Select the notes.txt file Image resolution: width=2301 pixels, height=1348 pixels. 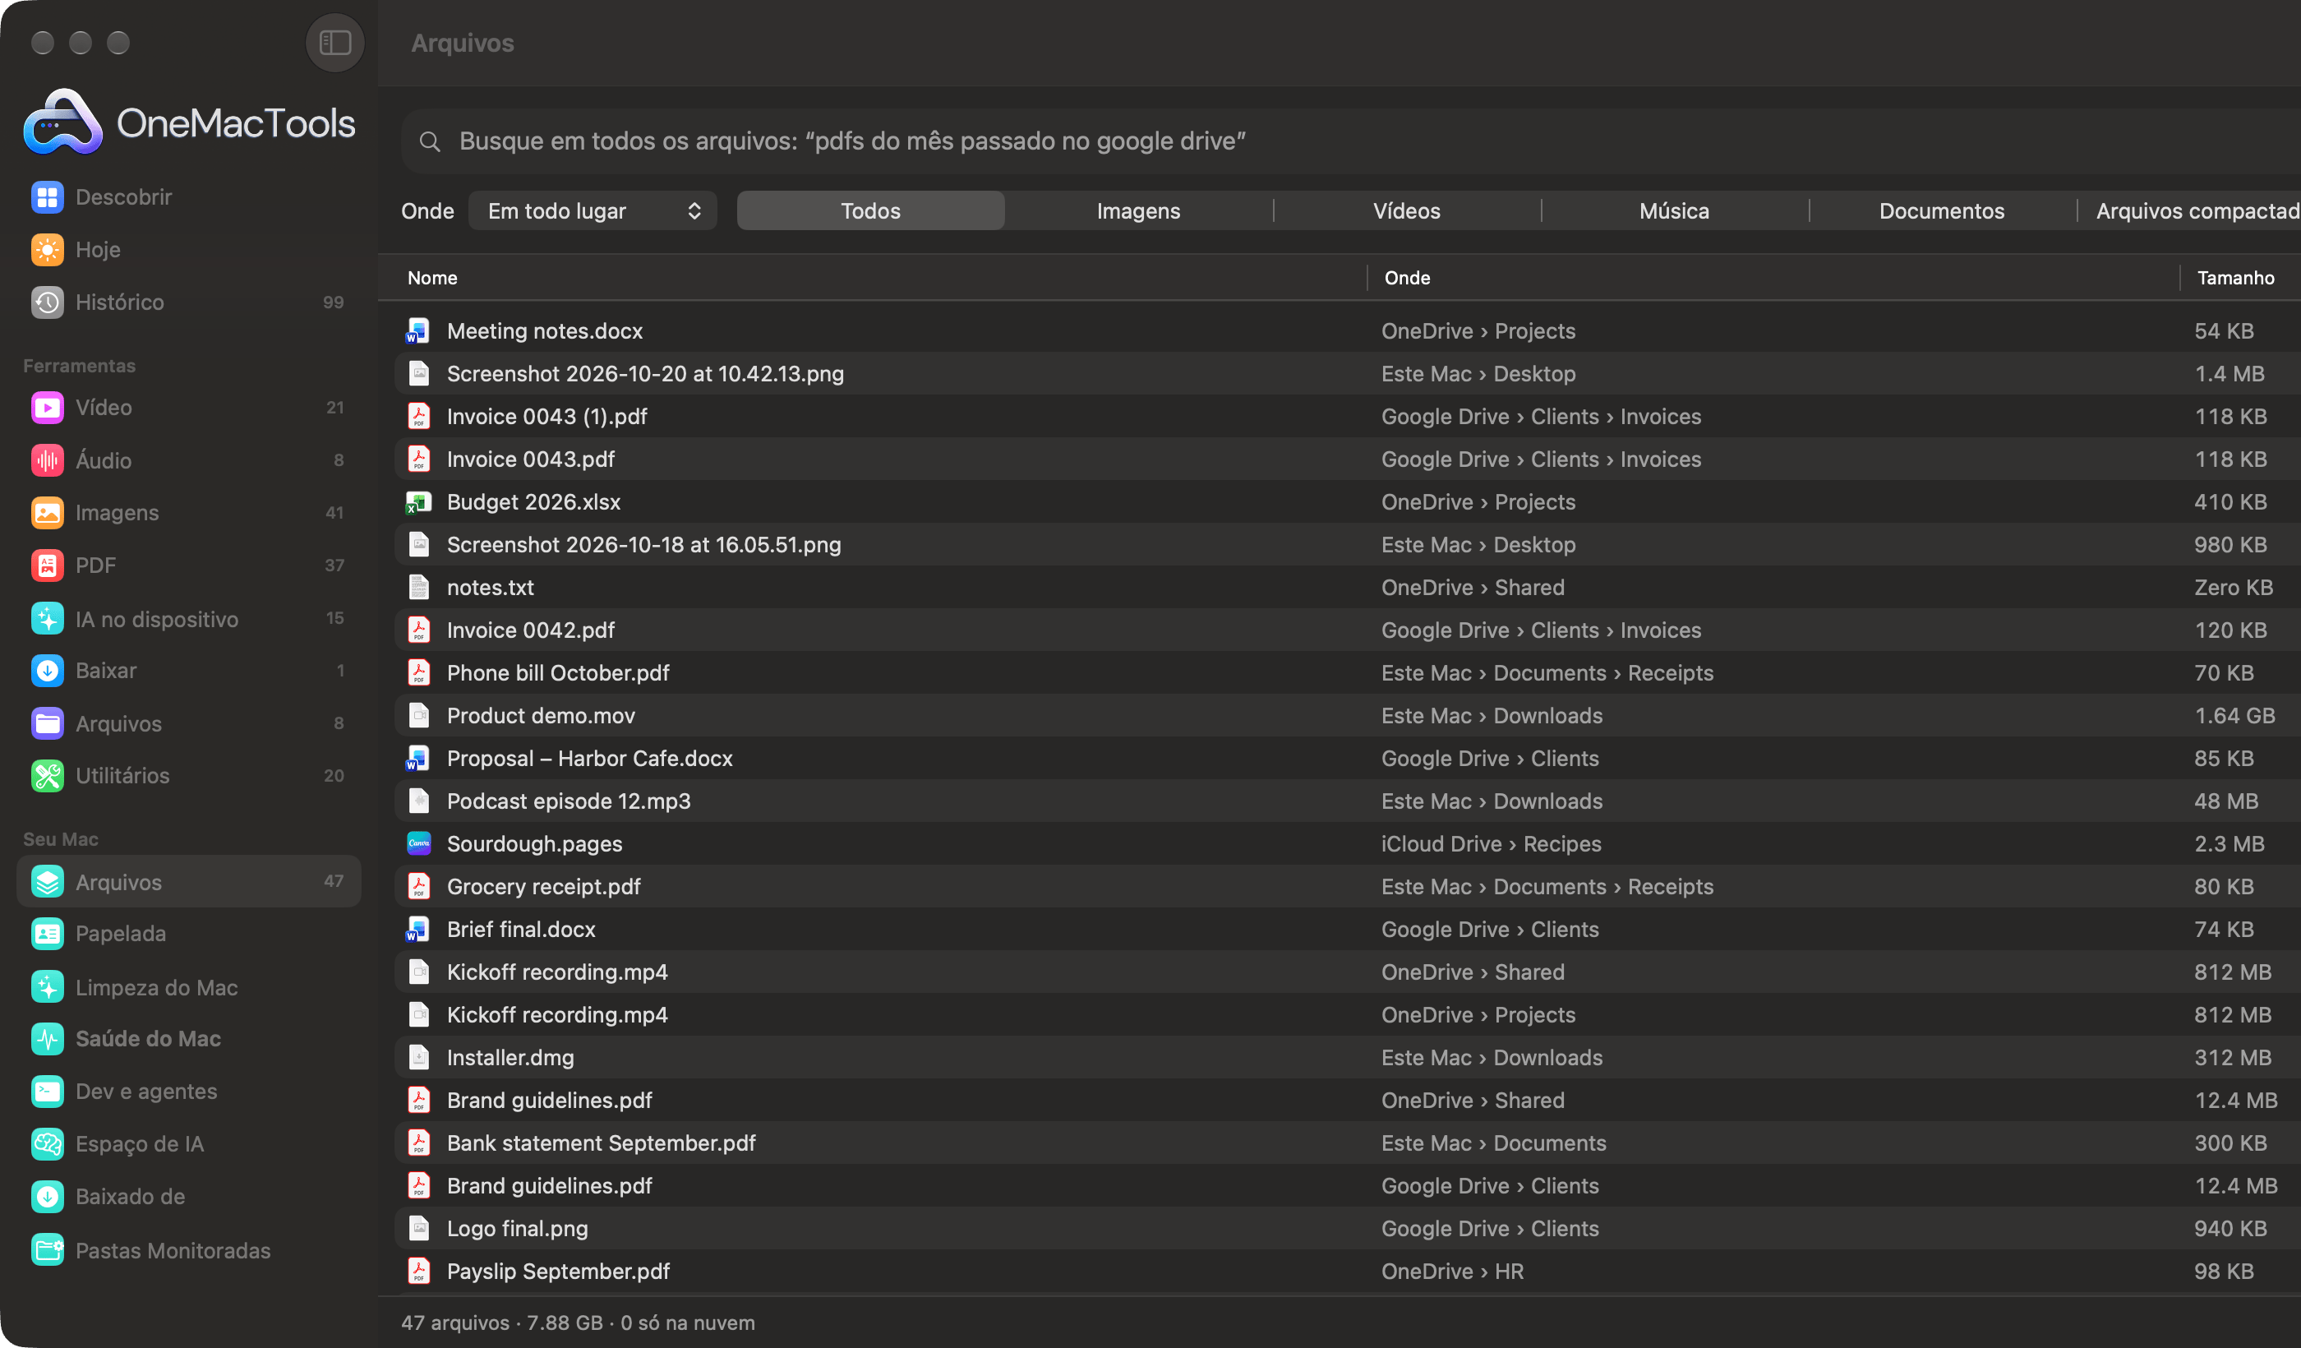[1348, 587]
